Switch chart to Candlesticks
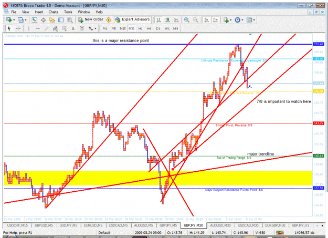The width and height of the screenshot is (328, 238). coord(167,20)
